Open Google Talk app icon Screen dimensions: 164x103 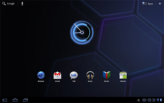[74, 76]
